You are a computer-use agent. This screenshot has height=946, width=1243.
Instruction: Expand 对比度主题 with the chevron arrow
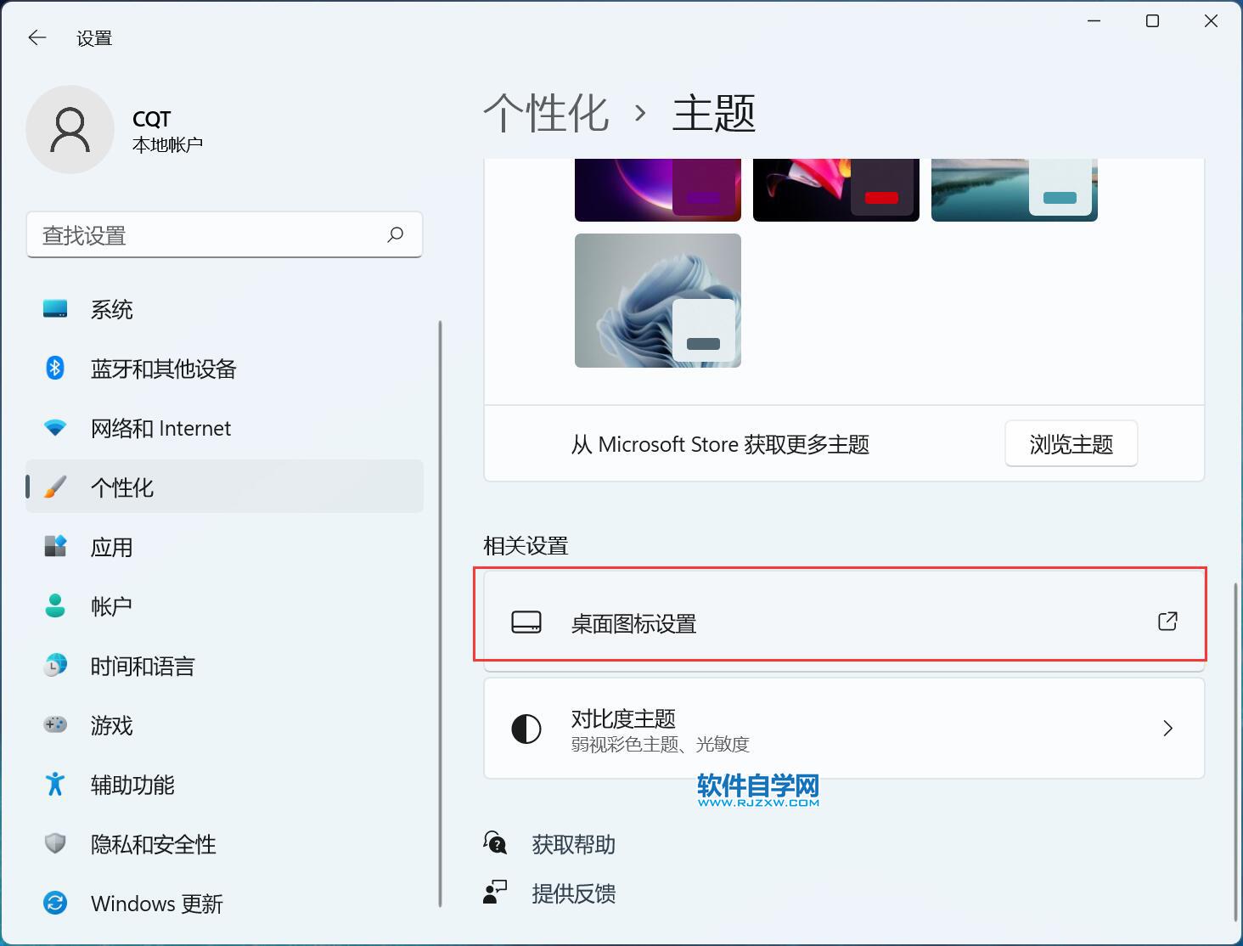click(1168, 728)
